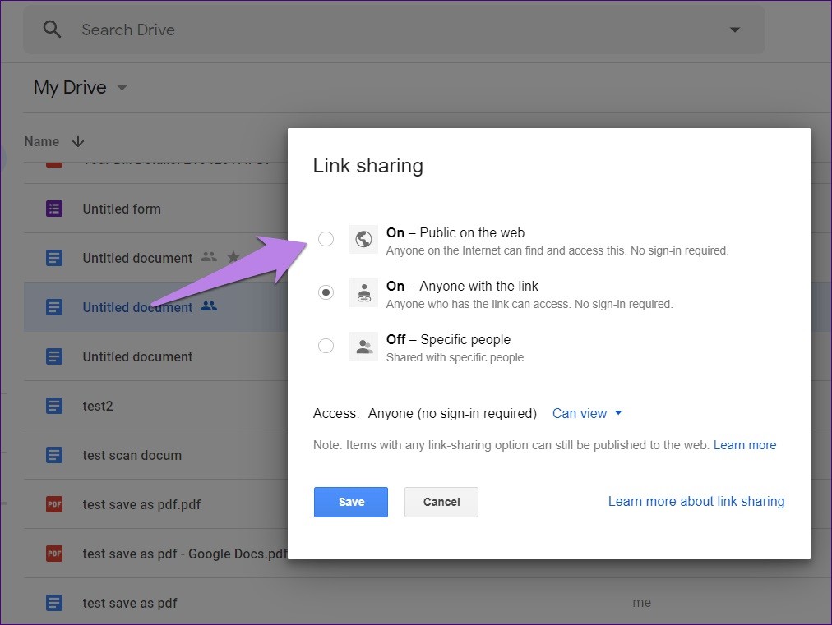Click the anyone-with-link person icon
The width and height of the screenshot is (832, 625).
point(363,292)
